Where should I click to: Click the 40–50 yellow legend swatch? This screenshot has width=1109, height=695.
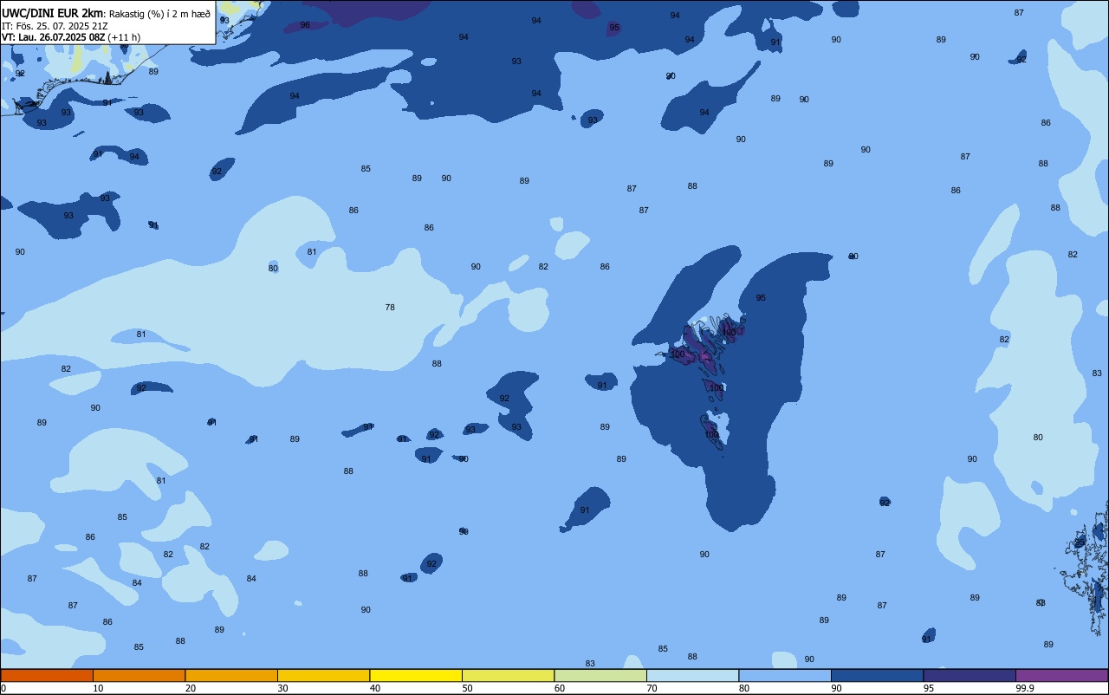pyautogui.click(x=416, y=675)
